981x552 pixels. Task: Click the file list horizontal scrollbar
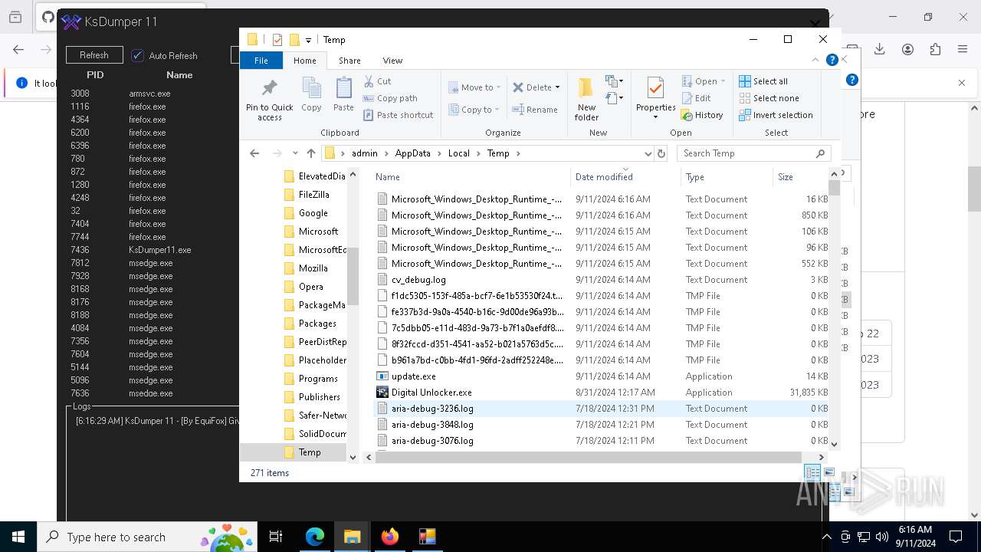(x=589, y=457)
